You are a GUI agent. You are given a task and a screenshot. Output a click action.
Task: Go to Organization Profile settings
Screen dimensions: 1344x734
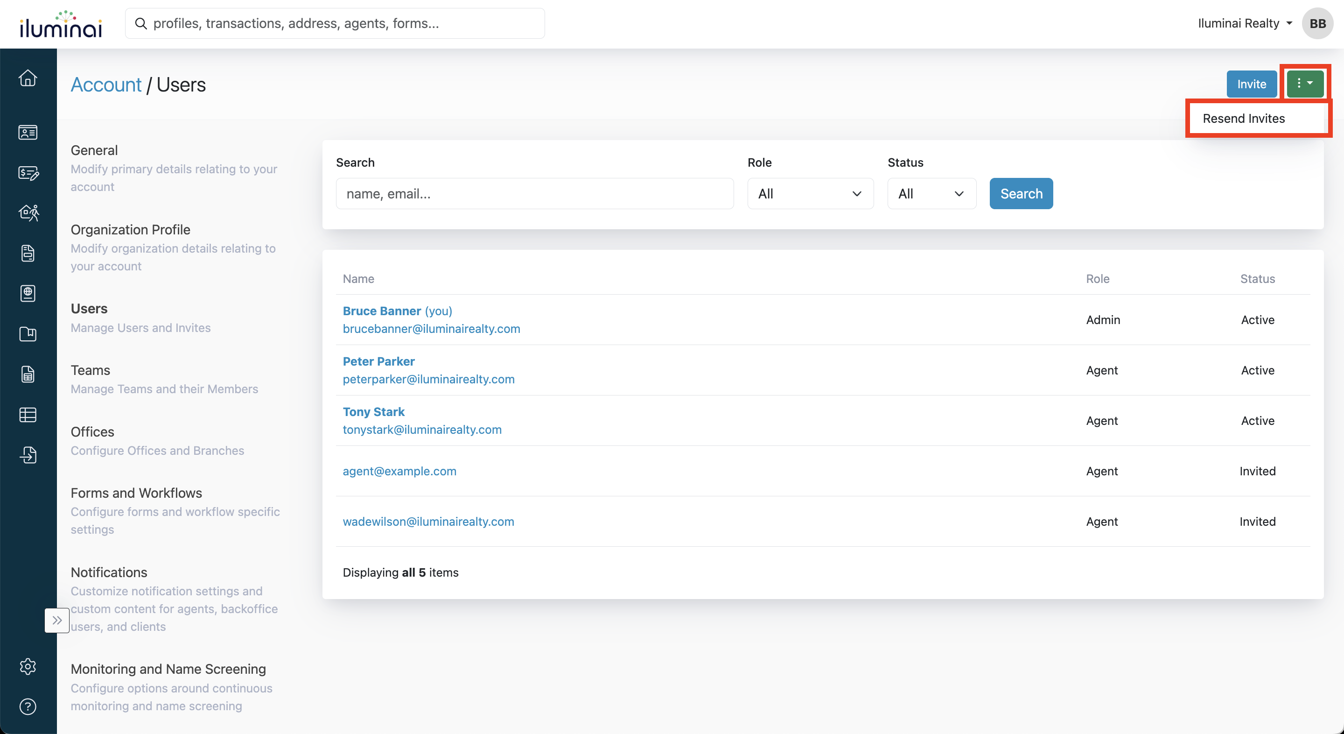click(x=131, y=230)
